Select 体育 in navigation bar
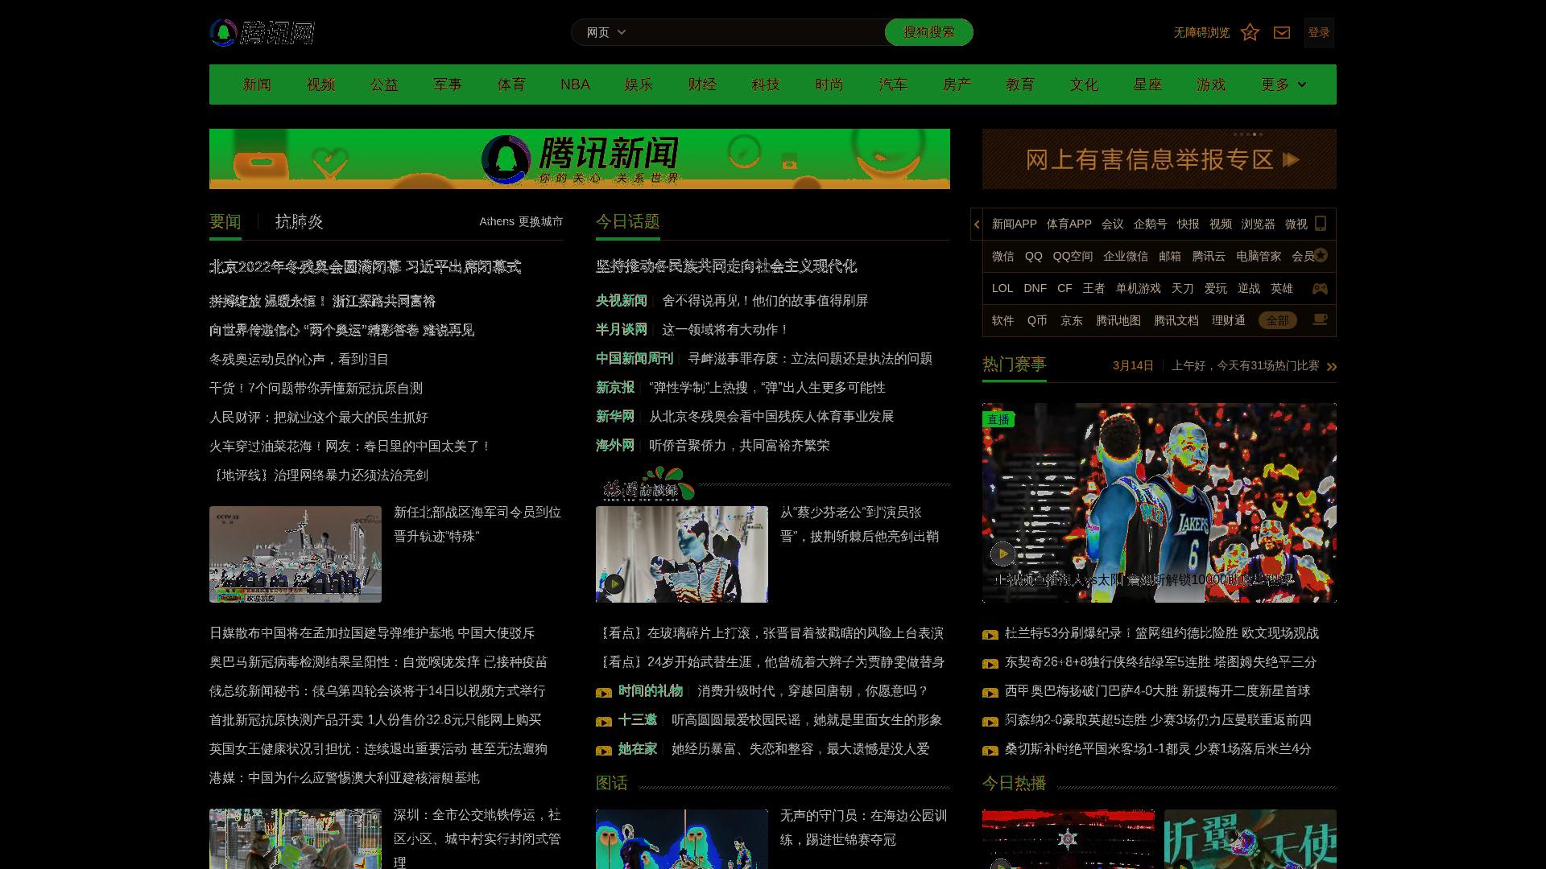 coord(511,84)
